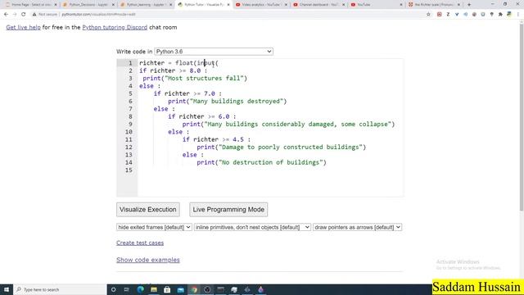Open a new browser tab
The height and width of the screenshot is (295, 524).
point(469,5)
